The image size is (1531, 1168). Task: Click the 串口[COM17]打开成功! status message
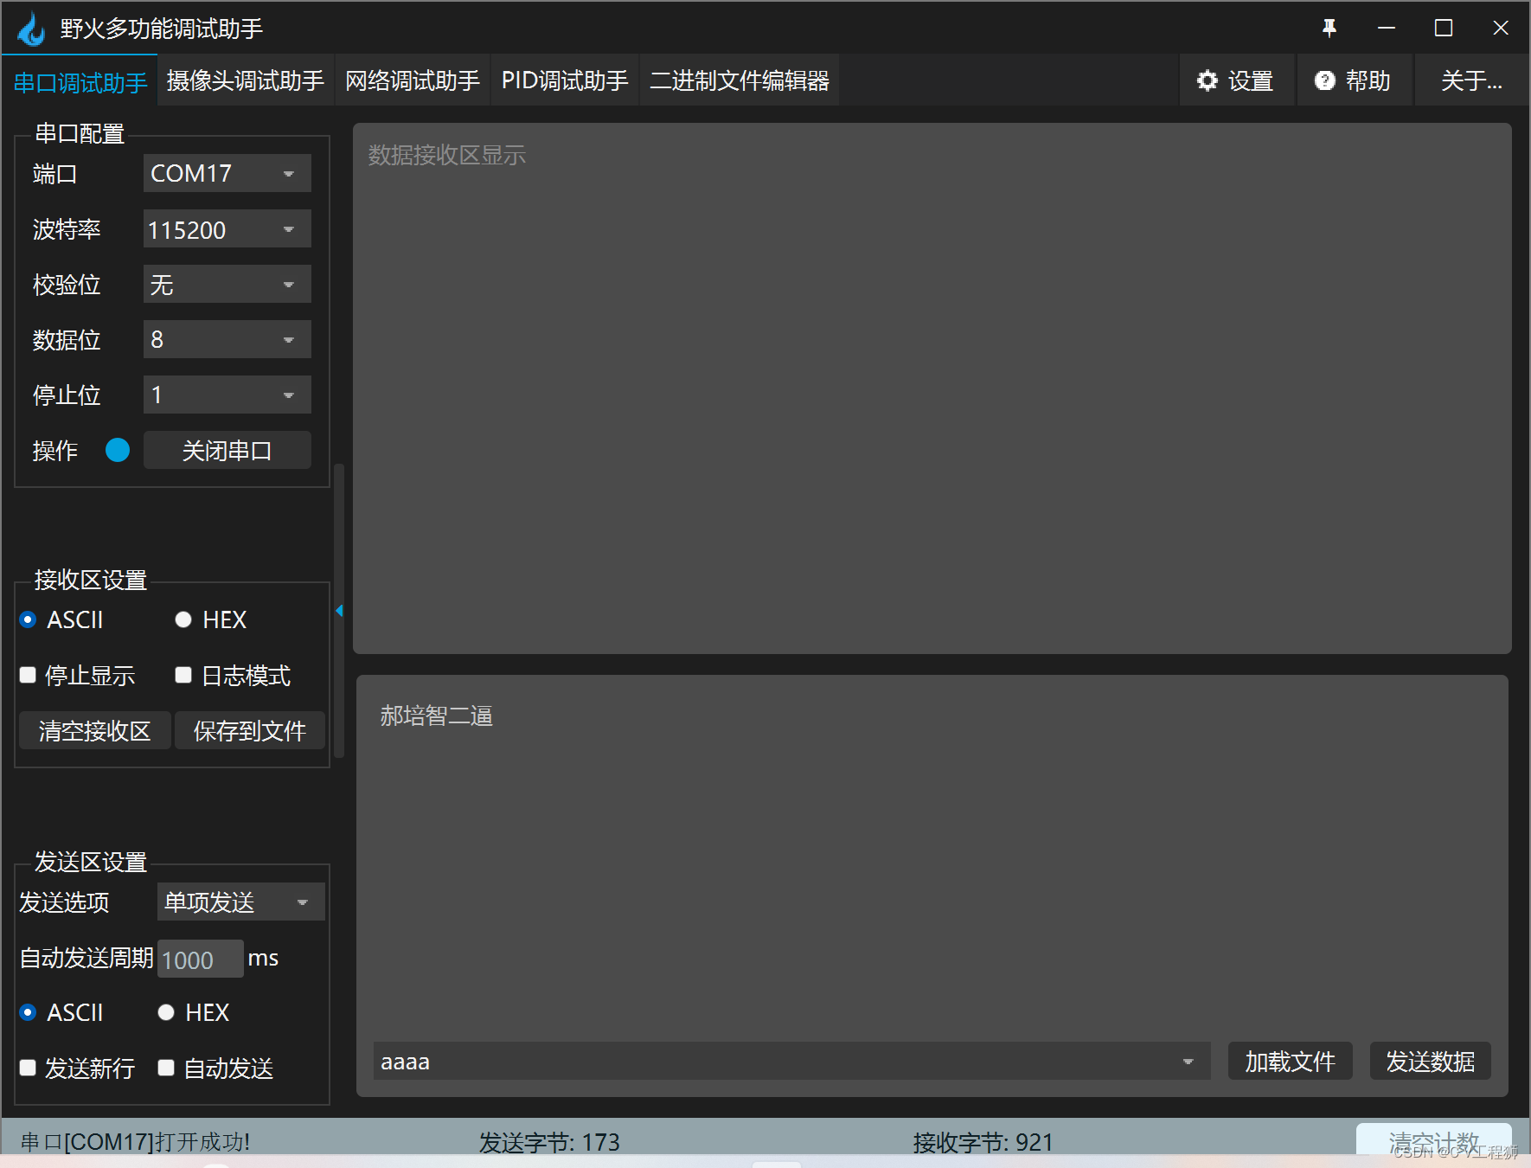point(135,1142)
